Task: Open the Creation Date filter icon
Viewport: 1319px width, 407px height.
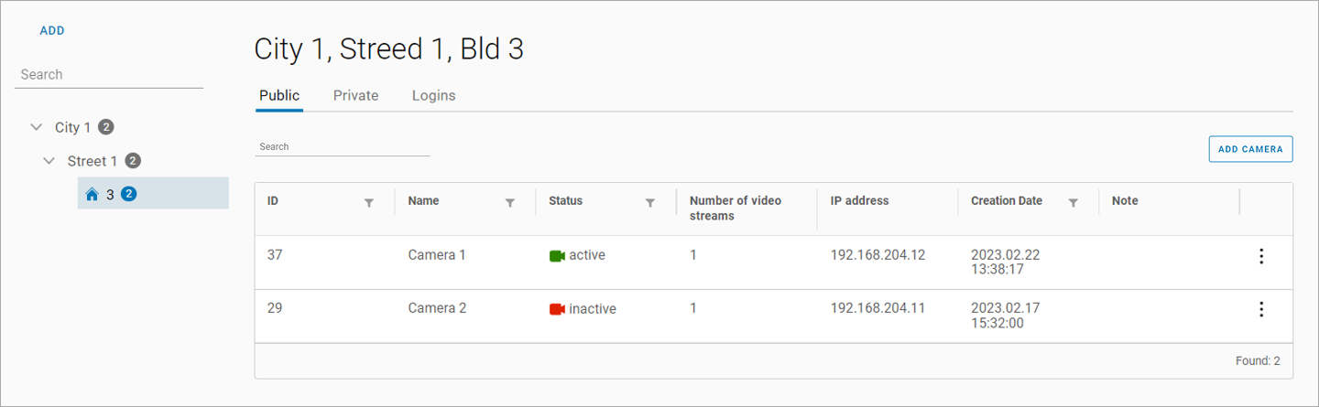Action: [1073, 203]
